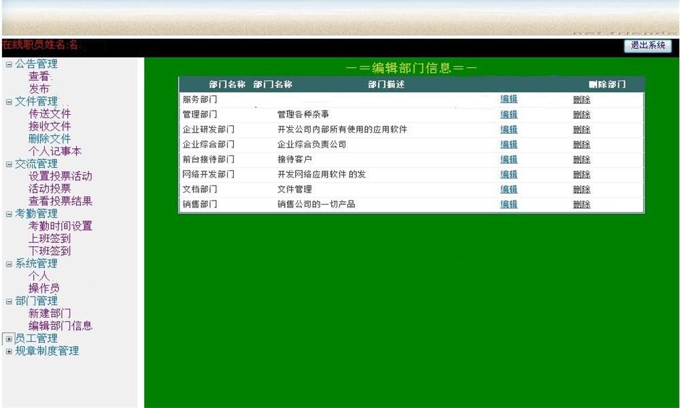
Task: Click 编辑 for 企业研发部门 row
Action: 509,129
